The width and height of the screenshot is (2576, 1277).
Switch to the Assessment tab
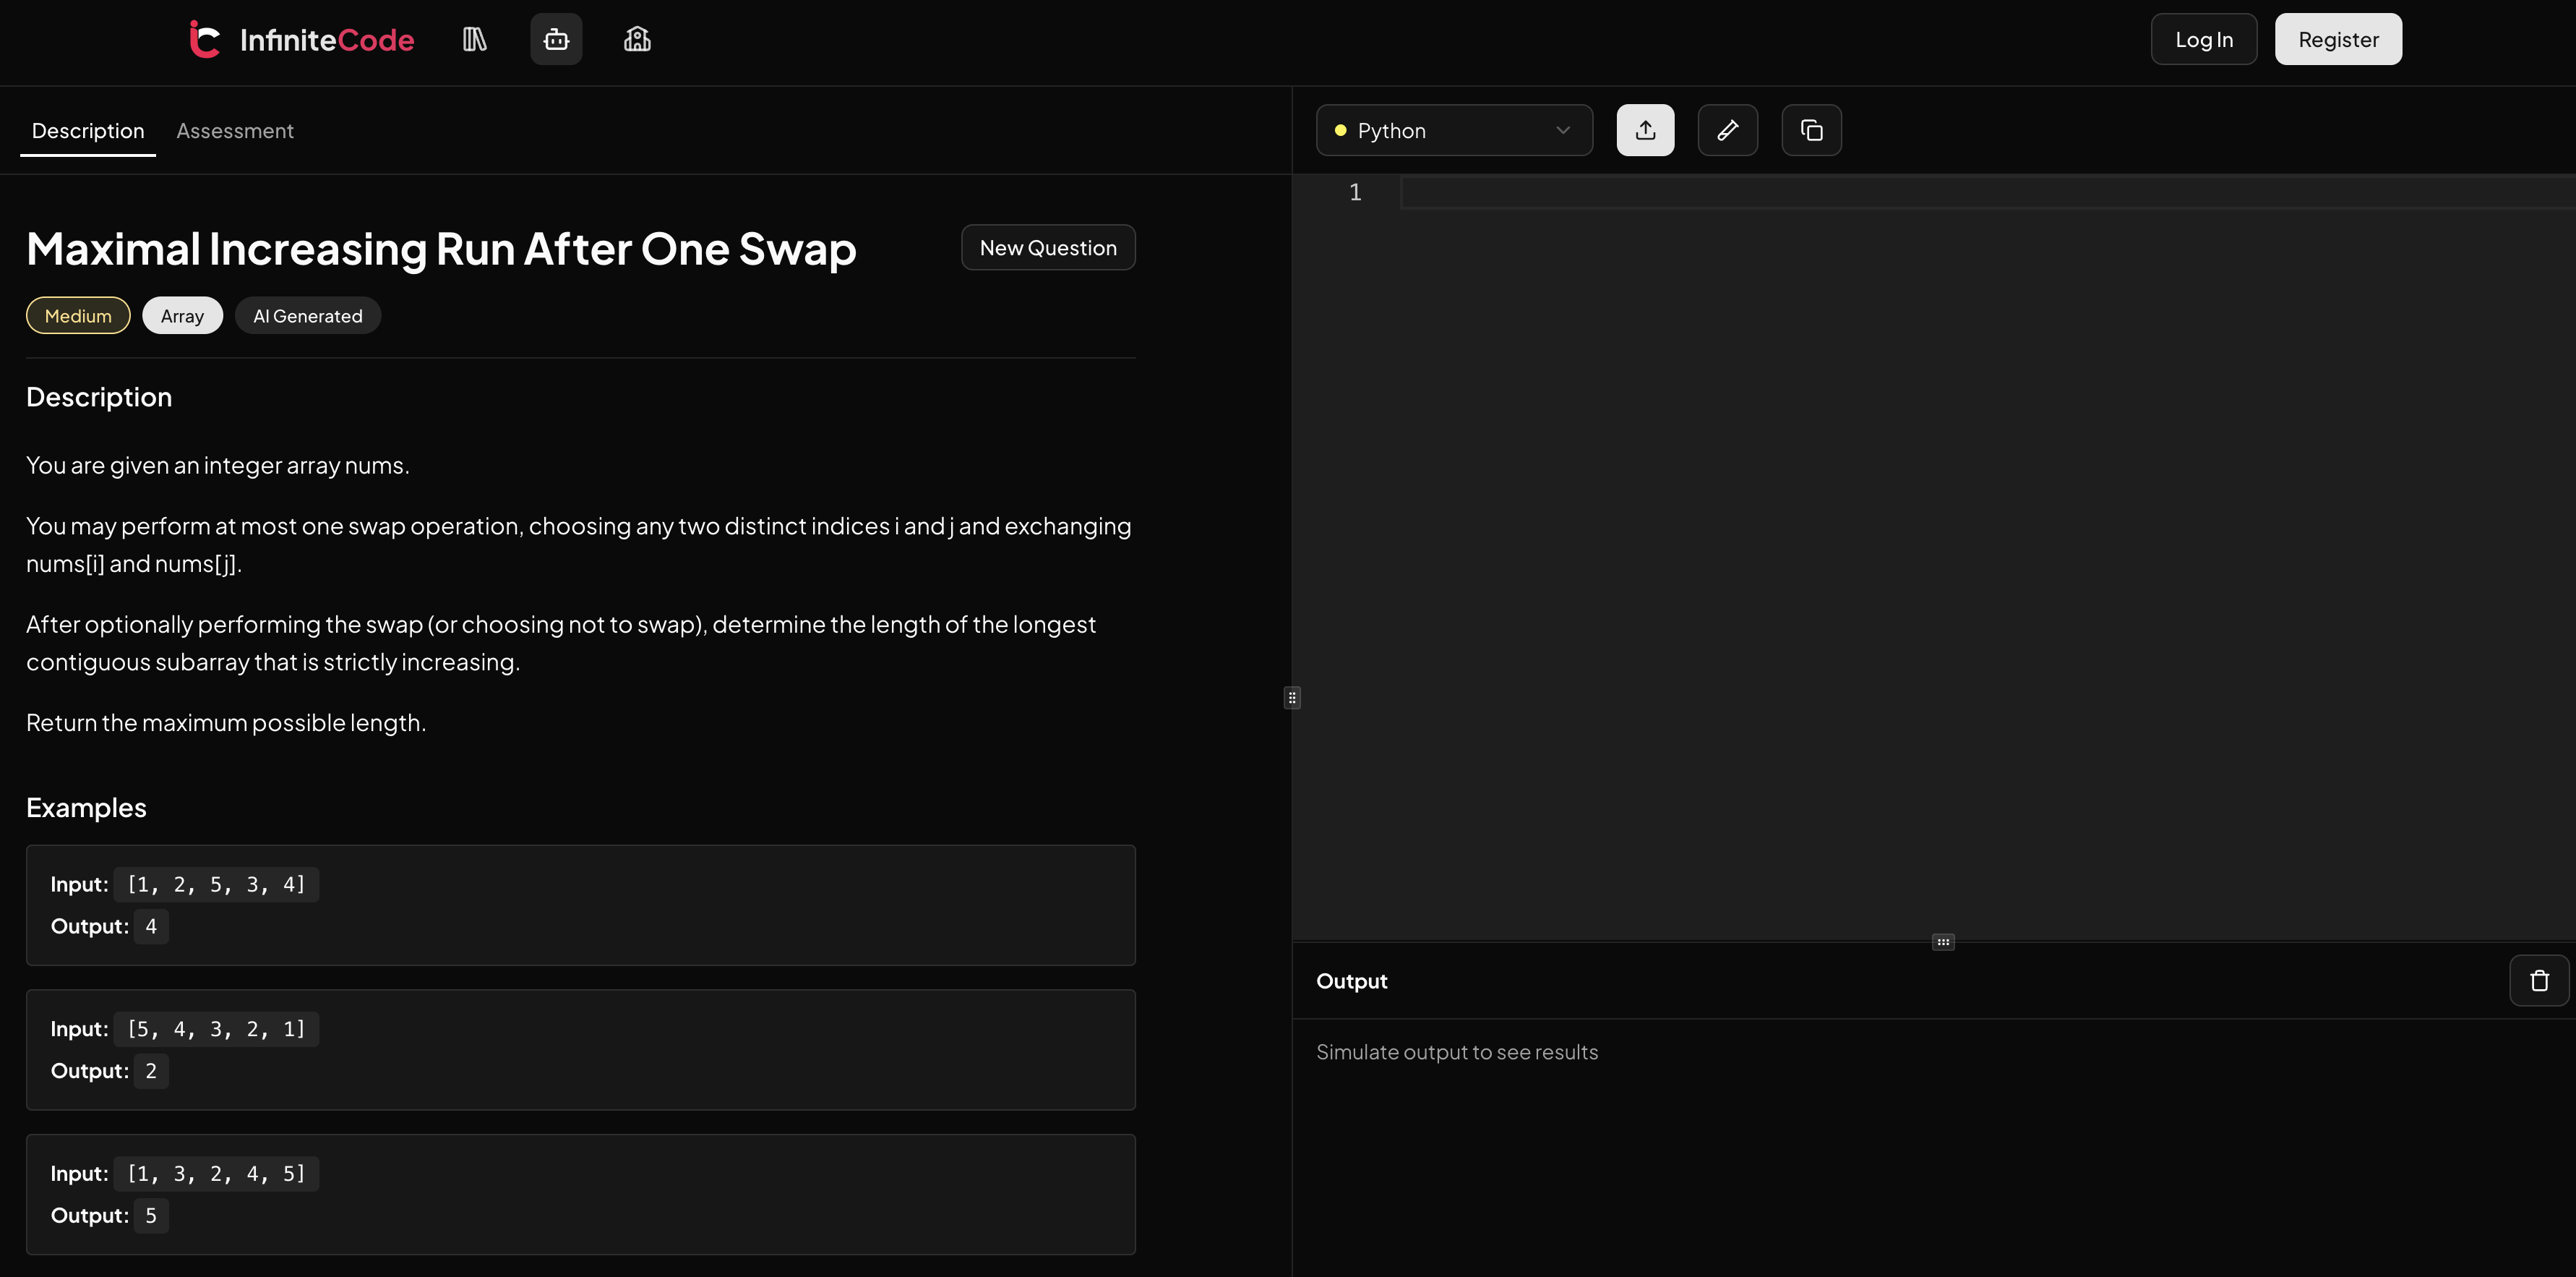(x=235, y=131)
